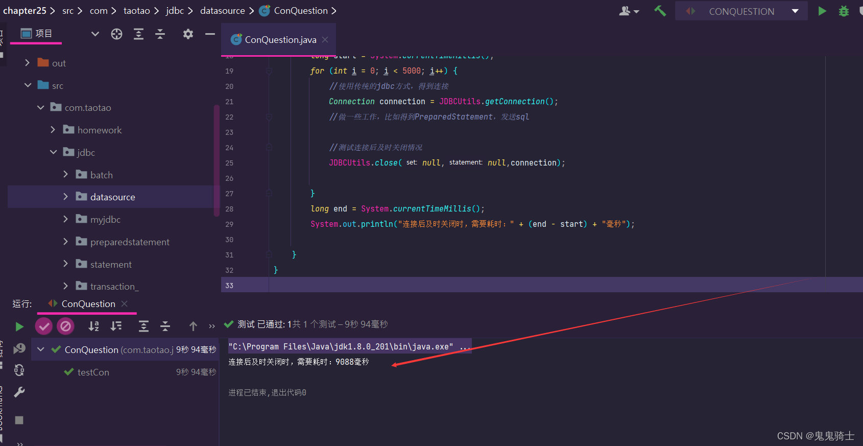Expand the out folder
This screenshot has width=863, height=446.
pyautogui.click(x=27, y=62)
